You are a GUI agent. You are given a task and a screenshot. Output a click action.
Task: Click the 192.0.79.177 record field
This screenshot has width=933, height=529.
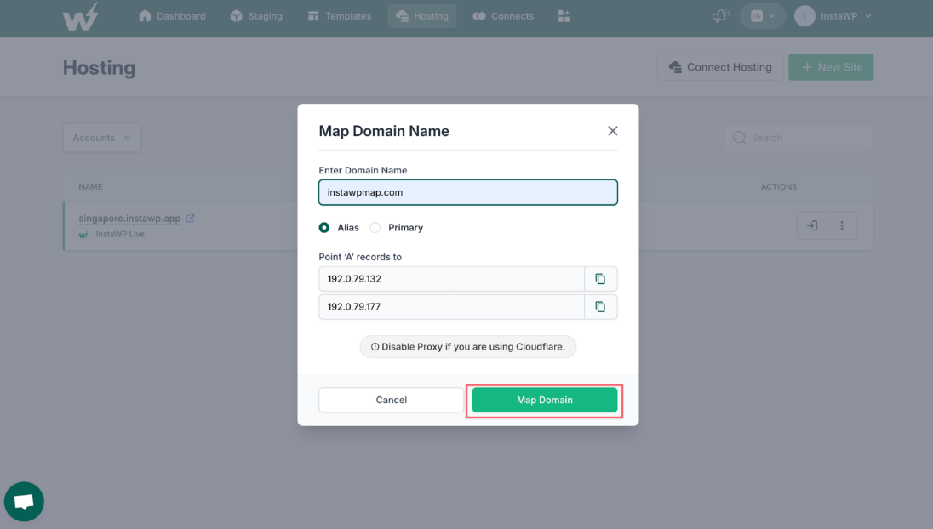pyautogui.click(x=452, y=307)
